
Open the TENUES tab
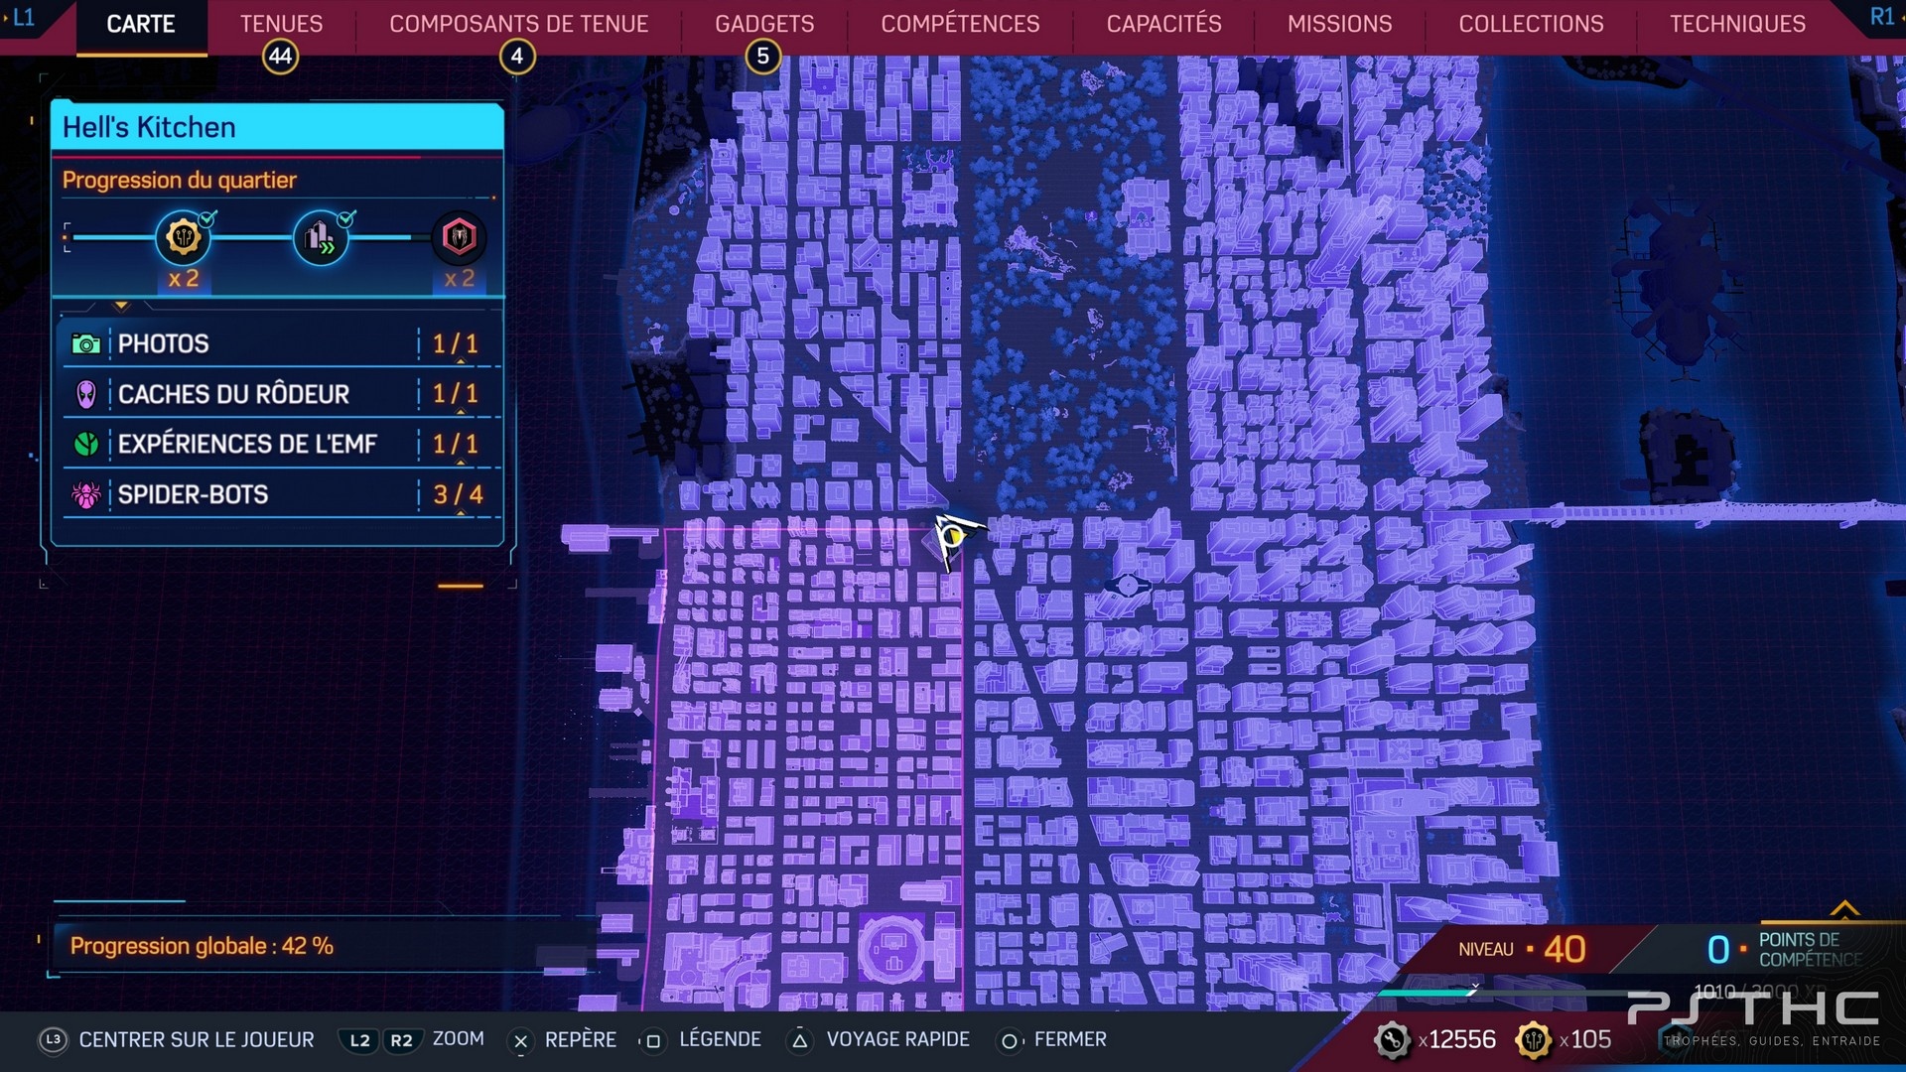[281, 24]
